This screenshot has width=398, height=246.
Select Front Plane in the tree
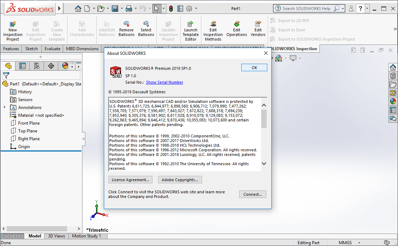tap(29, 123)
